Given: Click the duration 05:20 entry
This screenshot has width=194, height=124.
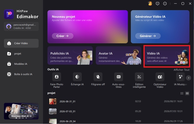Looking at the screenshot, I should coord(138,111).
